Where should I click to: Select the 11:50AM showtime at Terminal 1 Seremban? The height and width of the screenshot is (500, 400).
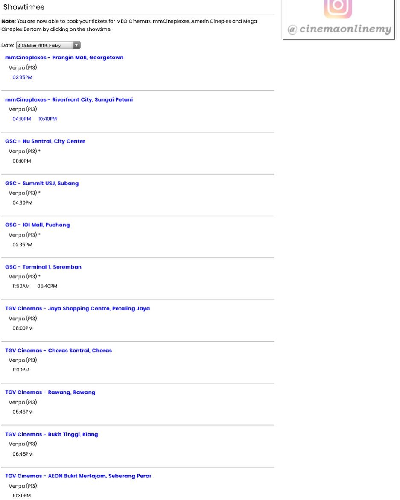(x=21, y=286)
